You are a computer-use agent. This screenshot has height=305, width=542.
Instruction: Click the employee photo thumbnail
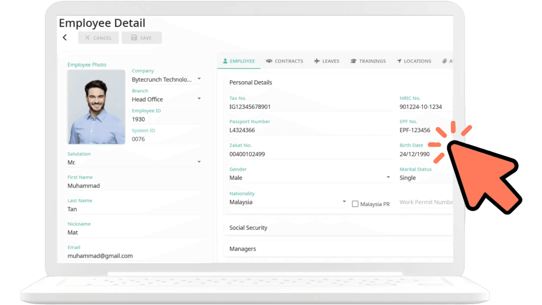pos(96,107)
